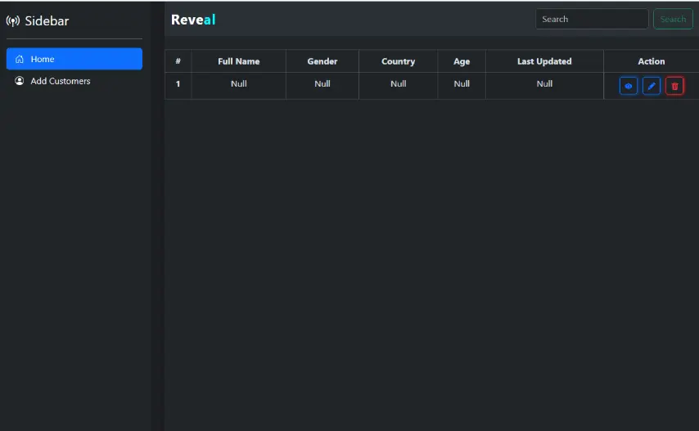The image size is (699, 431).
Task: Edit customer row 1 with pencil icon
Action: (652, 86)
